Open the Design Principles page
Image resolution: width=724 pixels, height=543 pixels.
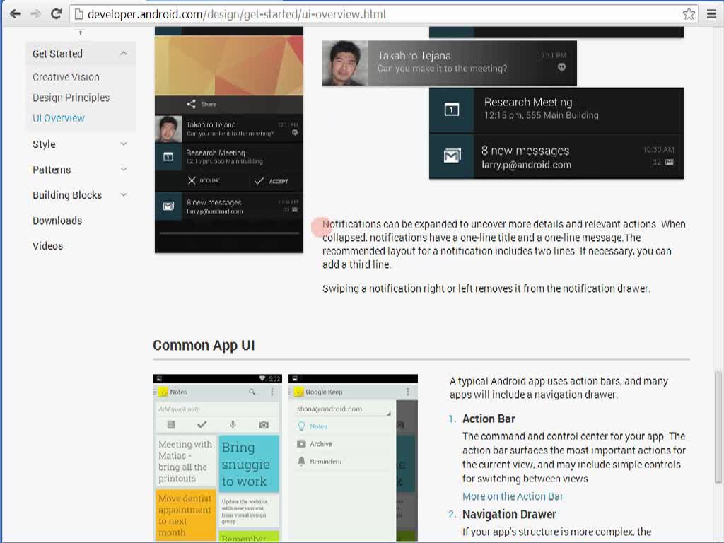click(71, 98)
